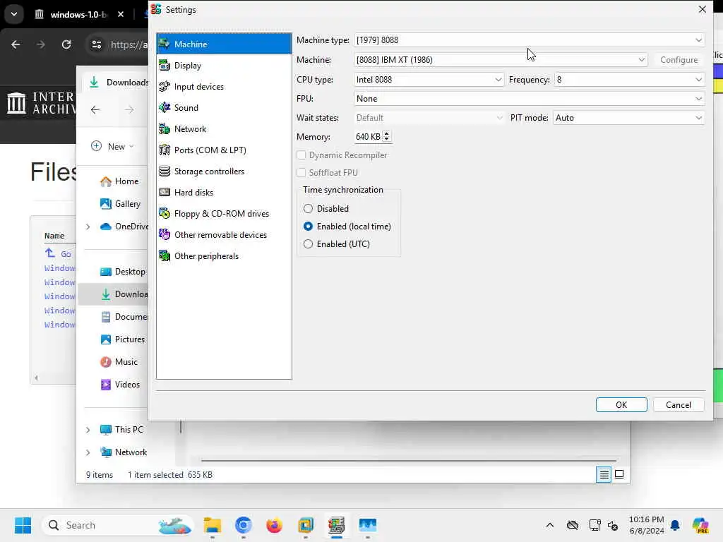The image size is (723, 542).
Task: Expand This PC in Explorer sidebar
Action: click(x=88, y=430)
